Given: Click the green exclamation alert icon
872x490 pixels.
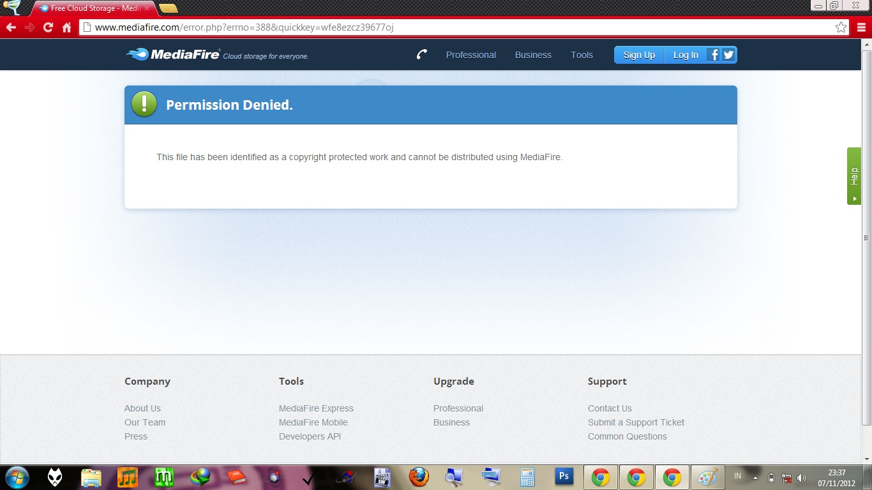Looking at the screenshot, I should 144,104.
